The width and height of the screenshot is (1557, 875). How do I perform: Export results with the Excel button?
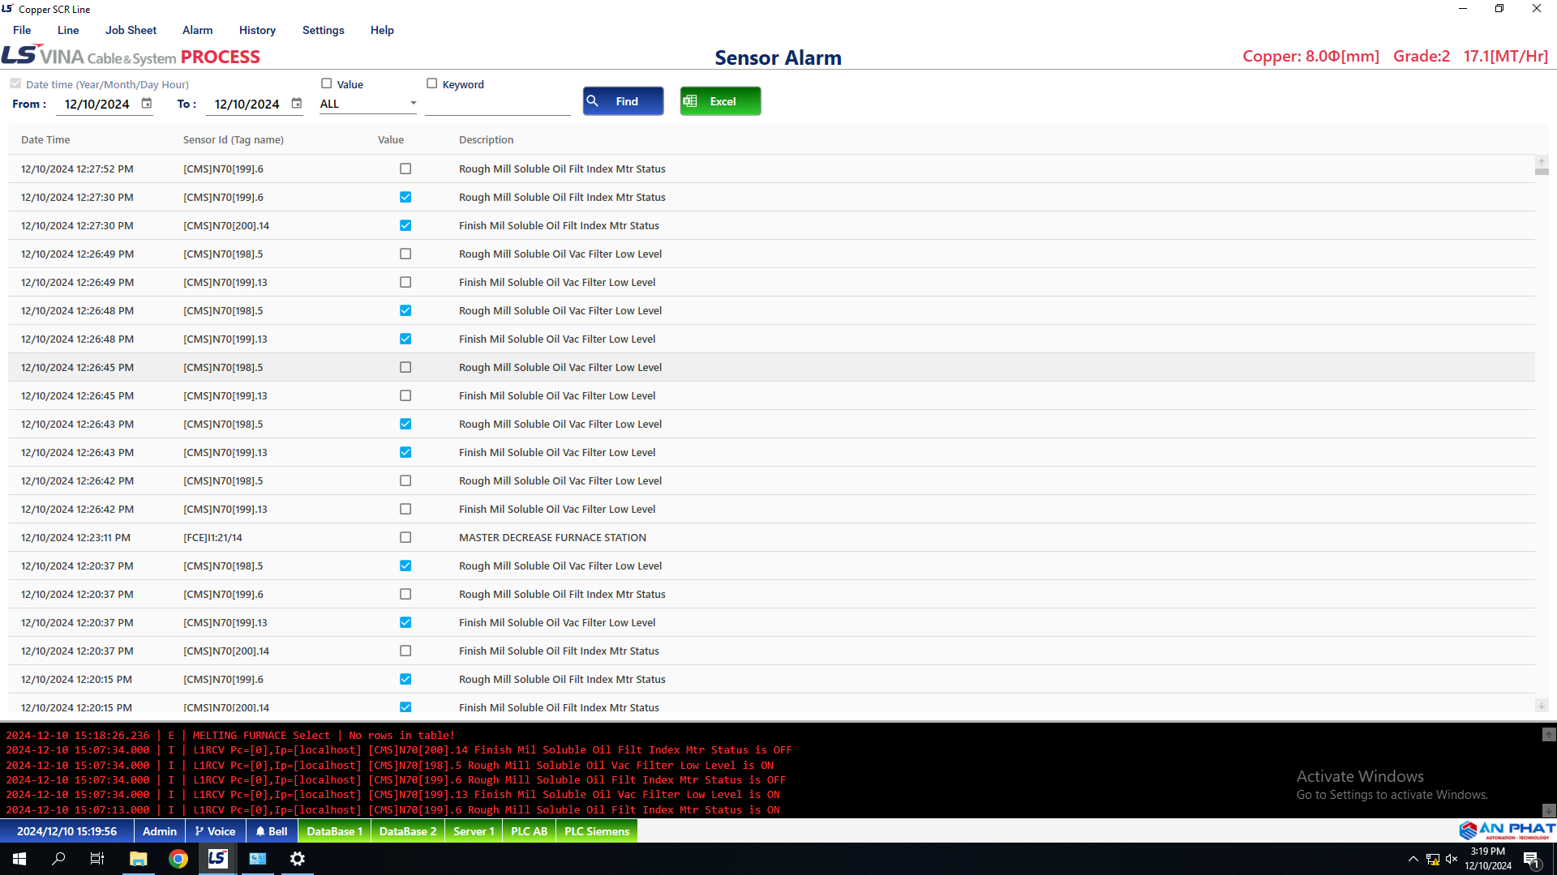pos(720,101)
